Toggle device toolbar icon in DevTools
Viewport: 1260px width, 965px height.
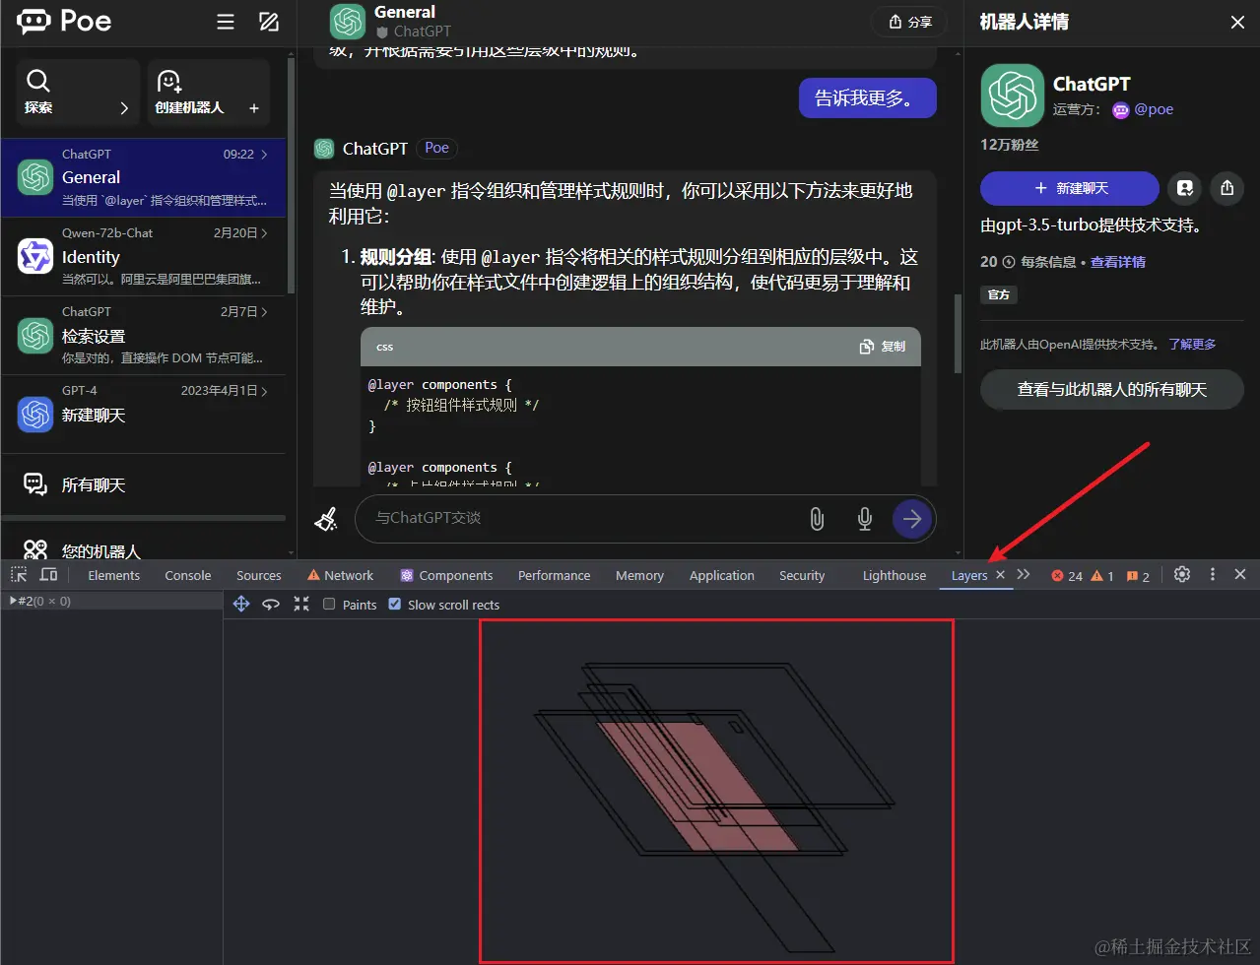[48, 575]
